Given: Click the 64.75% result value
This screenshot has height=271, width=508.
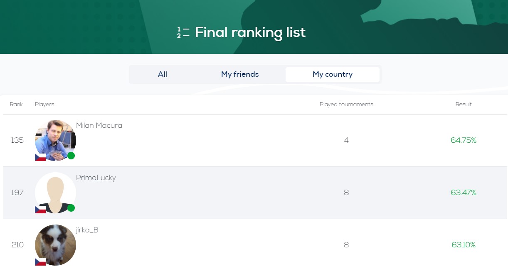Looking at the screenshot, I should click(x=464, y=140).
